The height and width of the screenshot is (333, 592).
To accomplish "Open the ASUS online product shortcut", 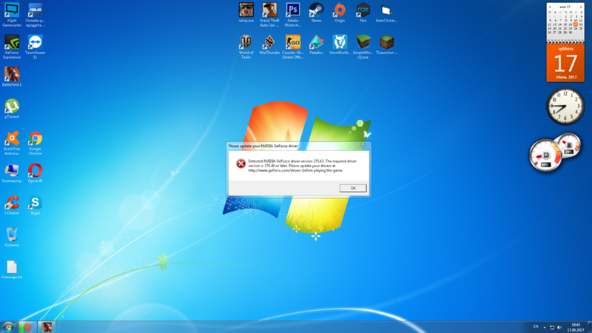I will [35, 15].
